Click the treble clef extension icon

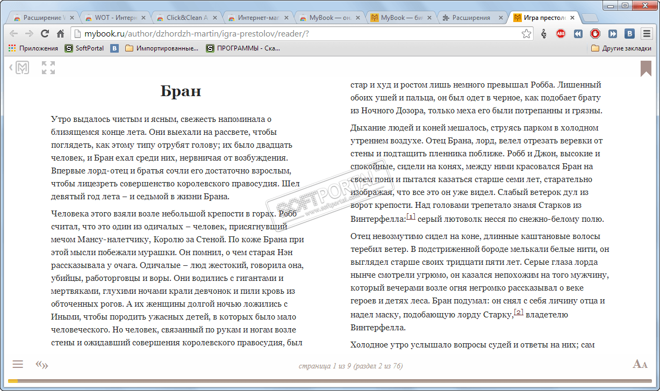[x=544, y=34]
